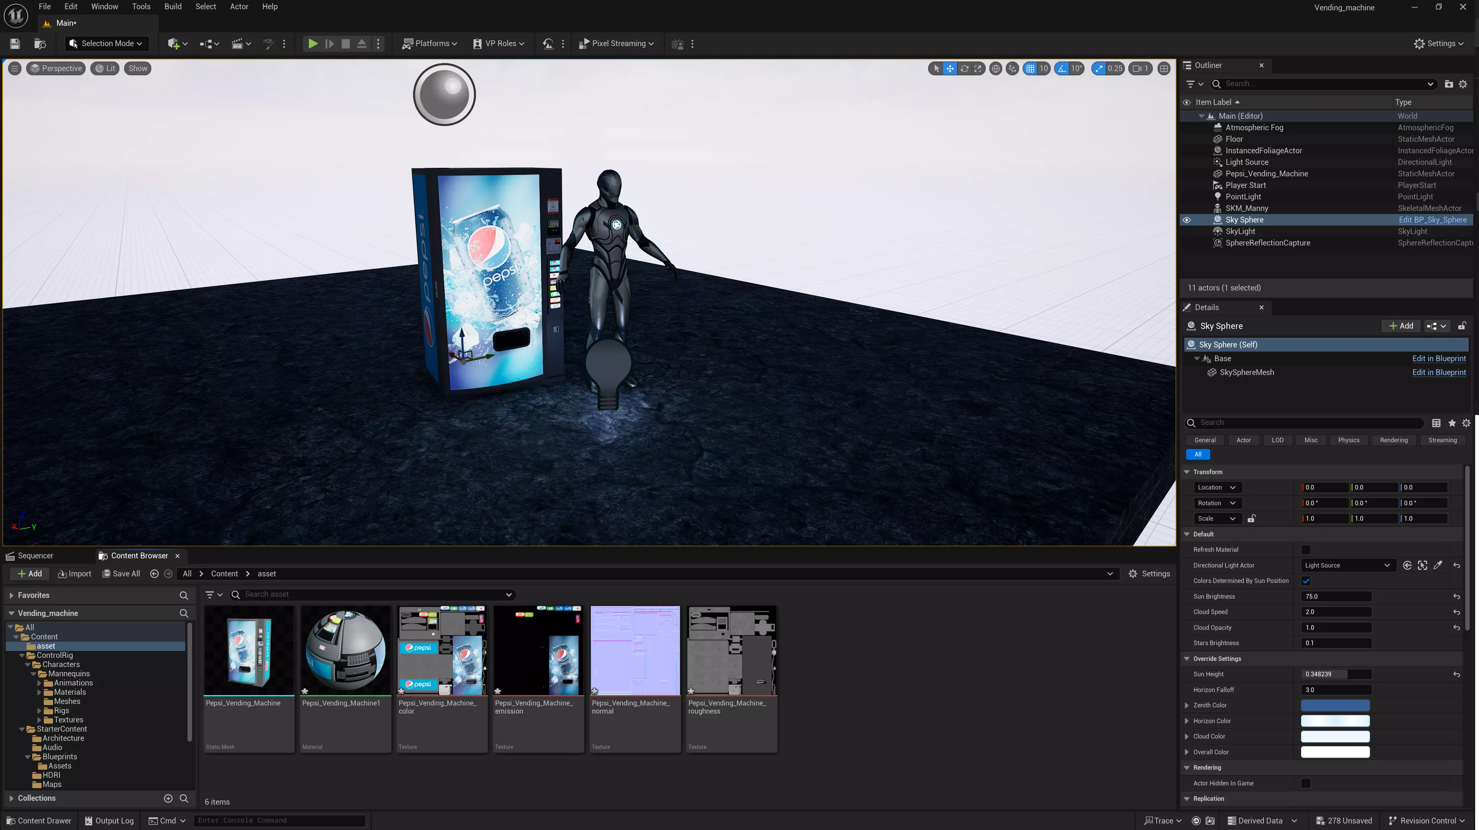The height and width of the screenshot is (830, 1479).
Task: Open the Zenith Color swatch
Action: coord(1335,705)
